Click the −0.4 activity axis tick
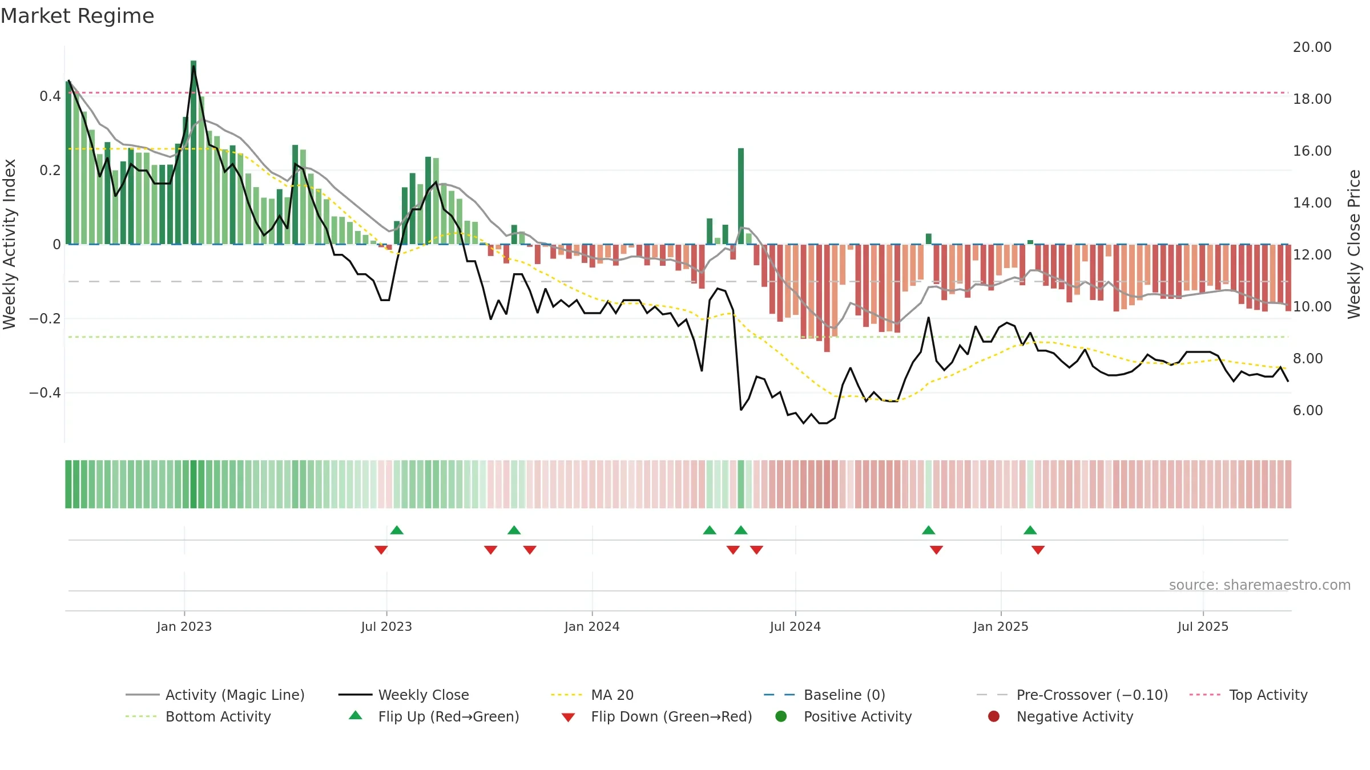 click(45, 393)
